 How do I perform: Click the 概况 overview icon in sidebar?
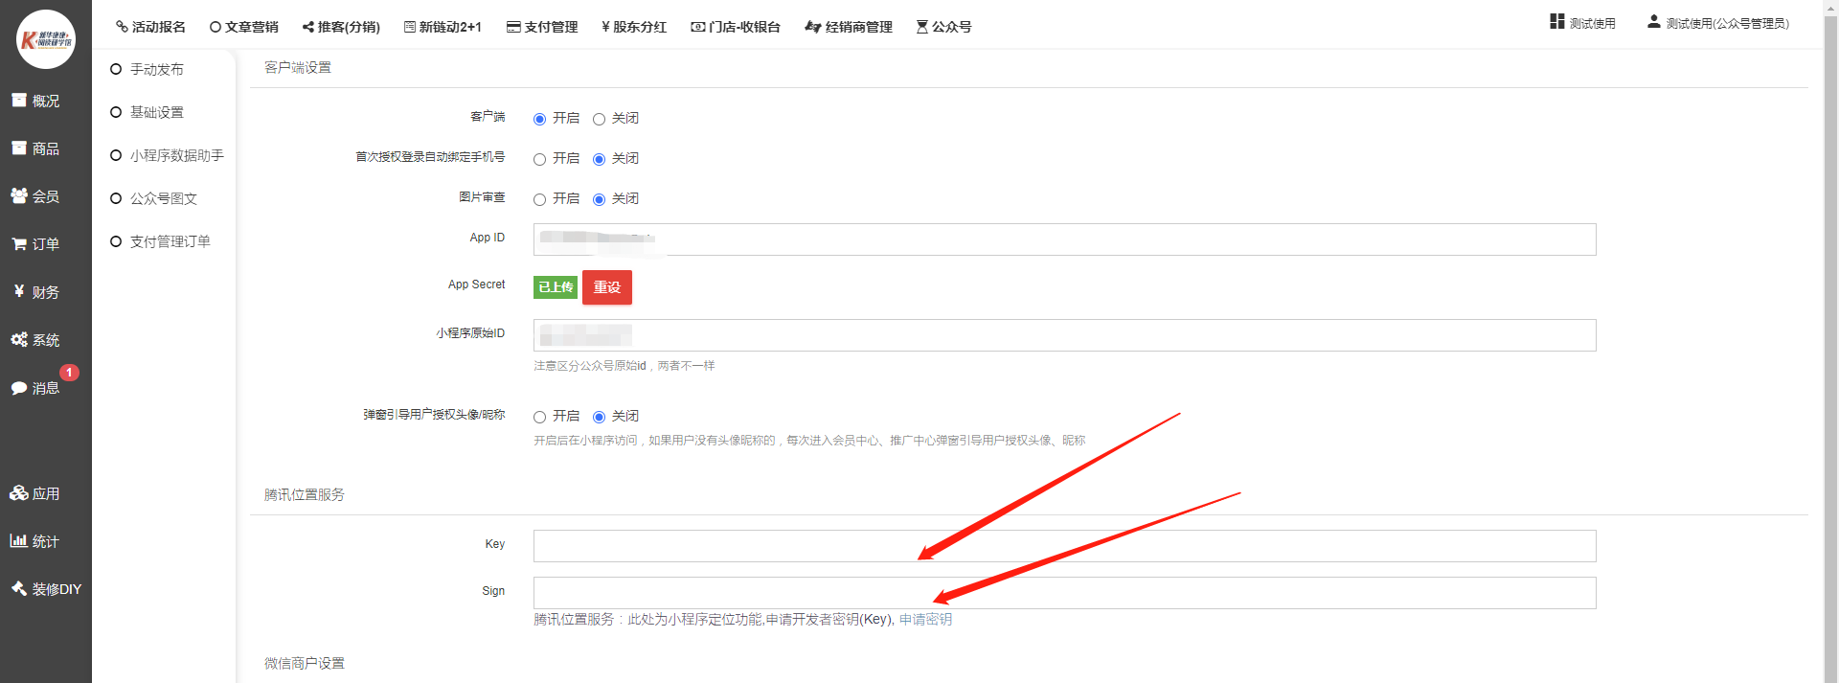(x=19, y=101)
